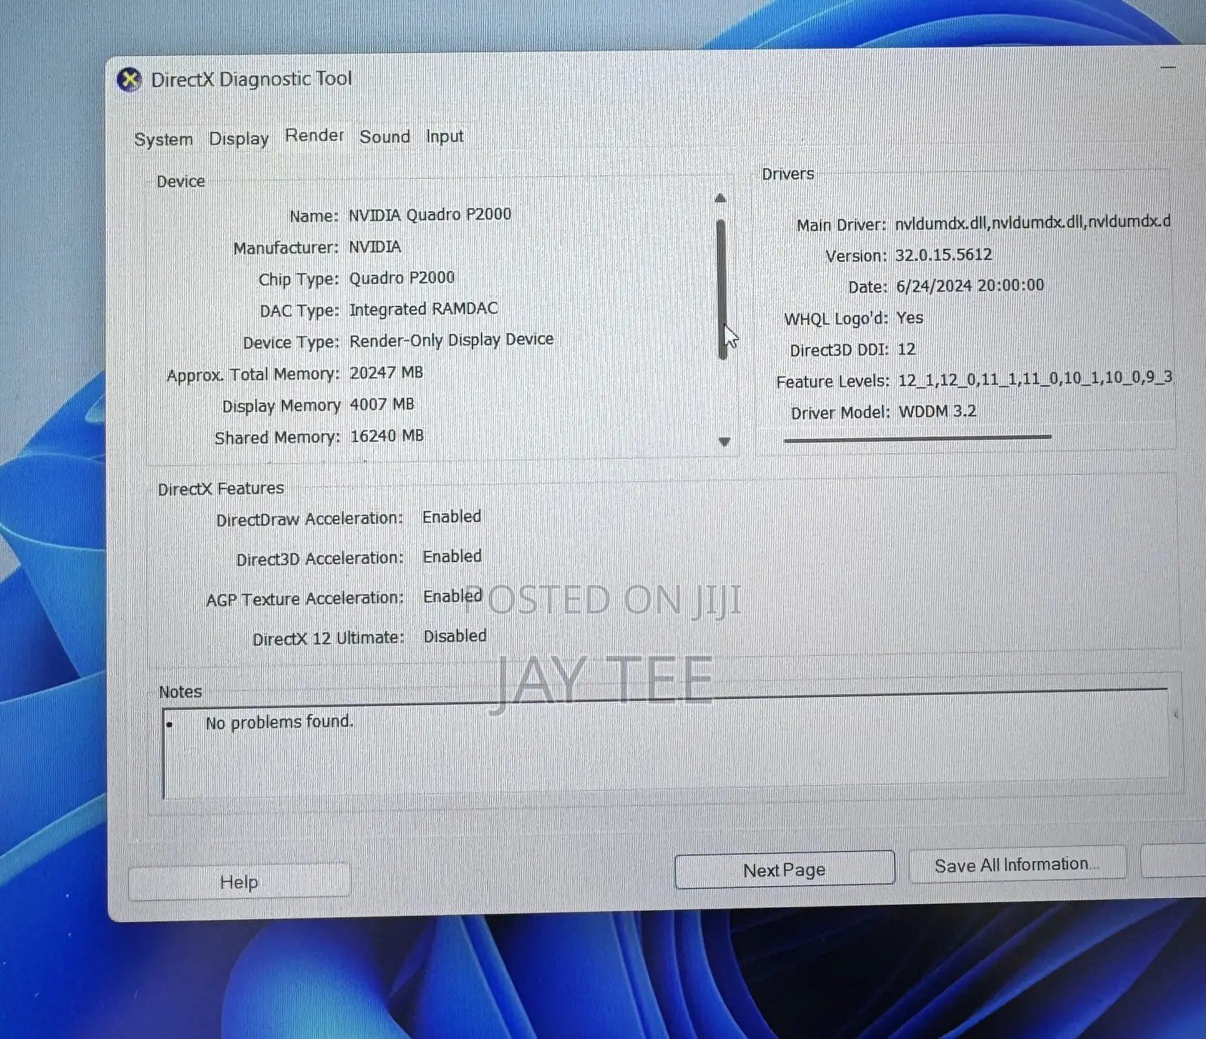Click the Next Page button

click(x=785, y=870)
